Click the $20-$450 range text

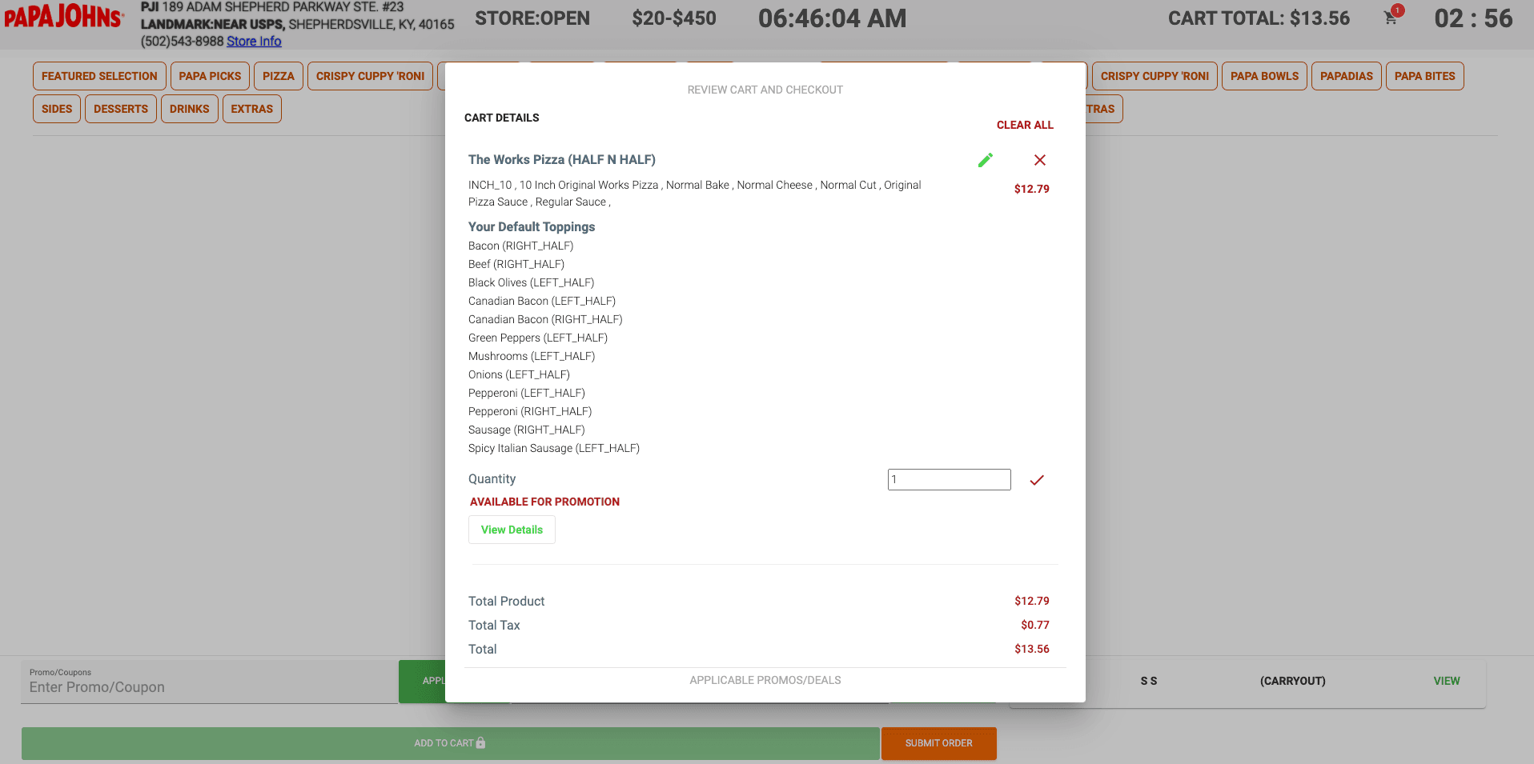tap(674, 18)
